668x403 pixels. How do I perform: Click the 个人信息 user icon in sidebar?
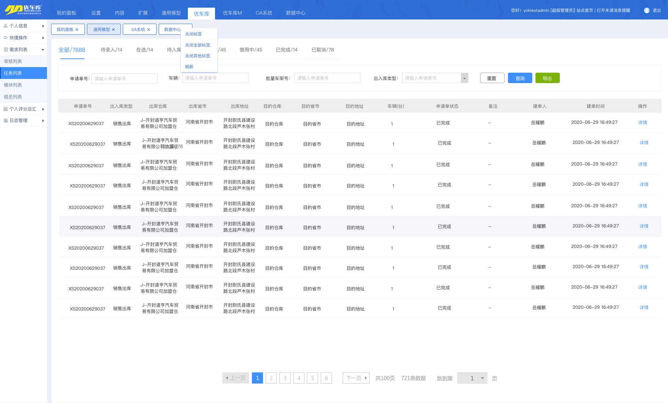click(x=6, y=26)
